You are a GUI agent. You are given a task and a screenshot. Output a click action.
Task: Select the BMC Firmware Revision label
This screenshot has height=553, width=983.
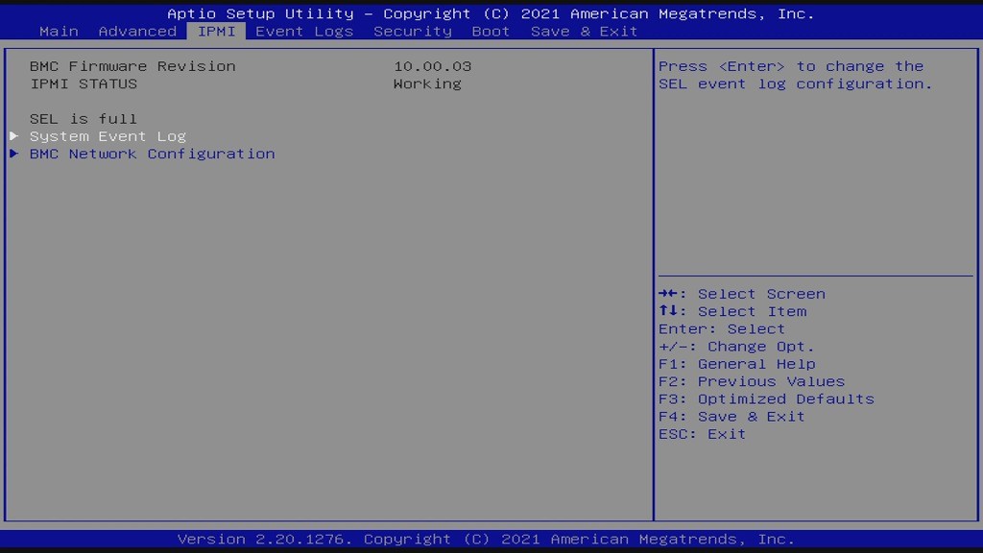(132, 66)
